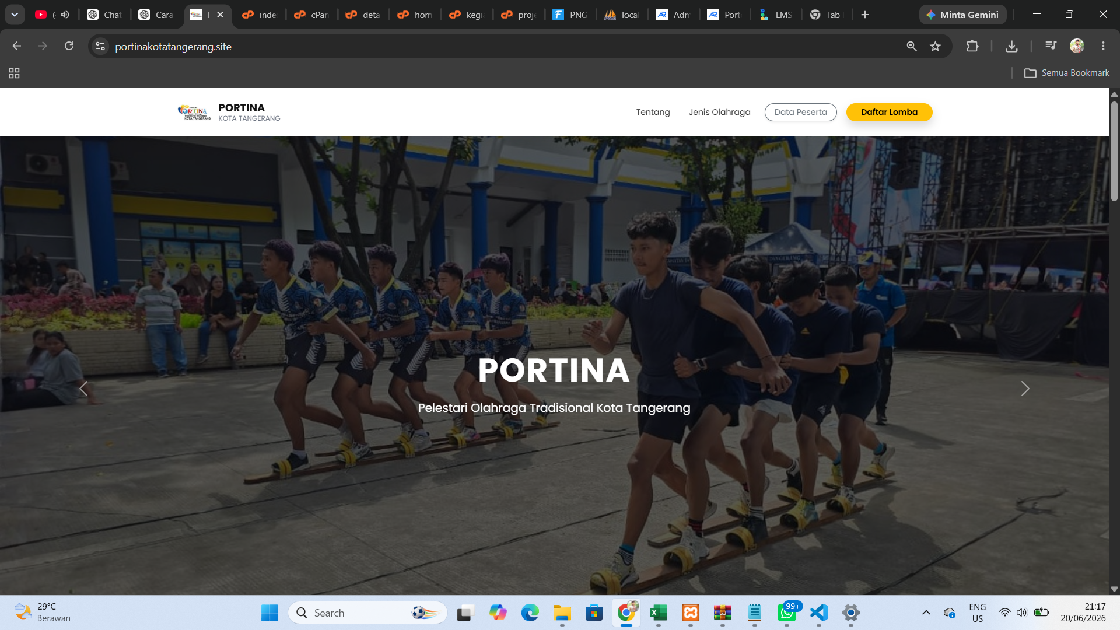
Task: Click the Daftar Lomba button
Action: click(x=889, y=112)
